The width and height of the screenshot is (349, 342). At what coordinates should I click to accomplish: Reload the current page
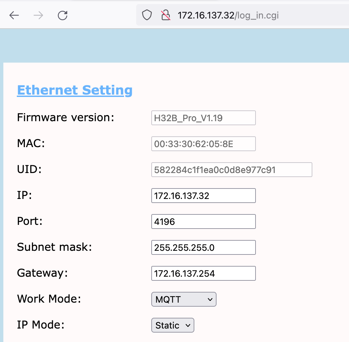[63, 15]
